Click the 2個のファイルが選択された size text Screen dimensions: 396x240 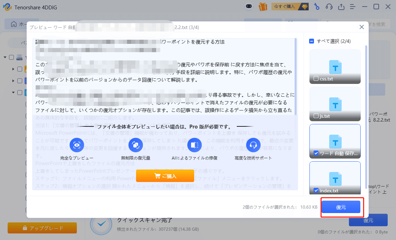coord(280,207)
